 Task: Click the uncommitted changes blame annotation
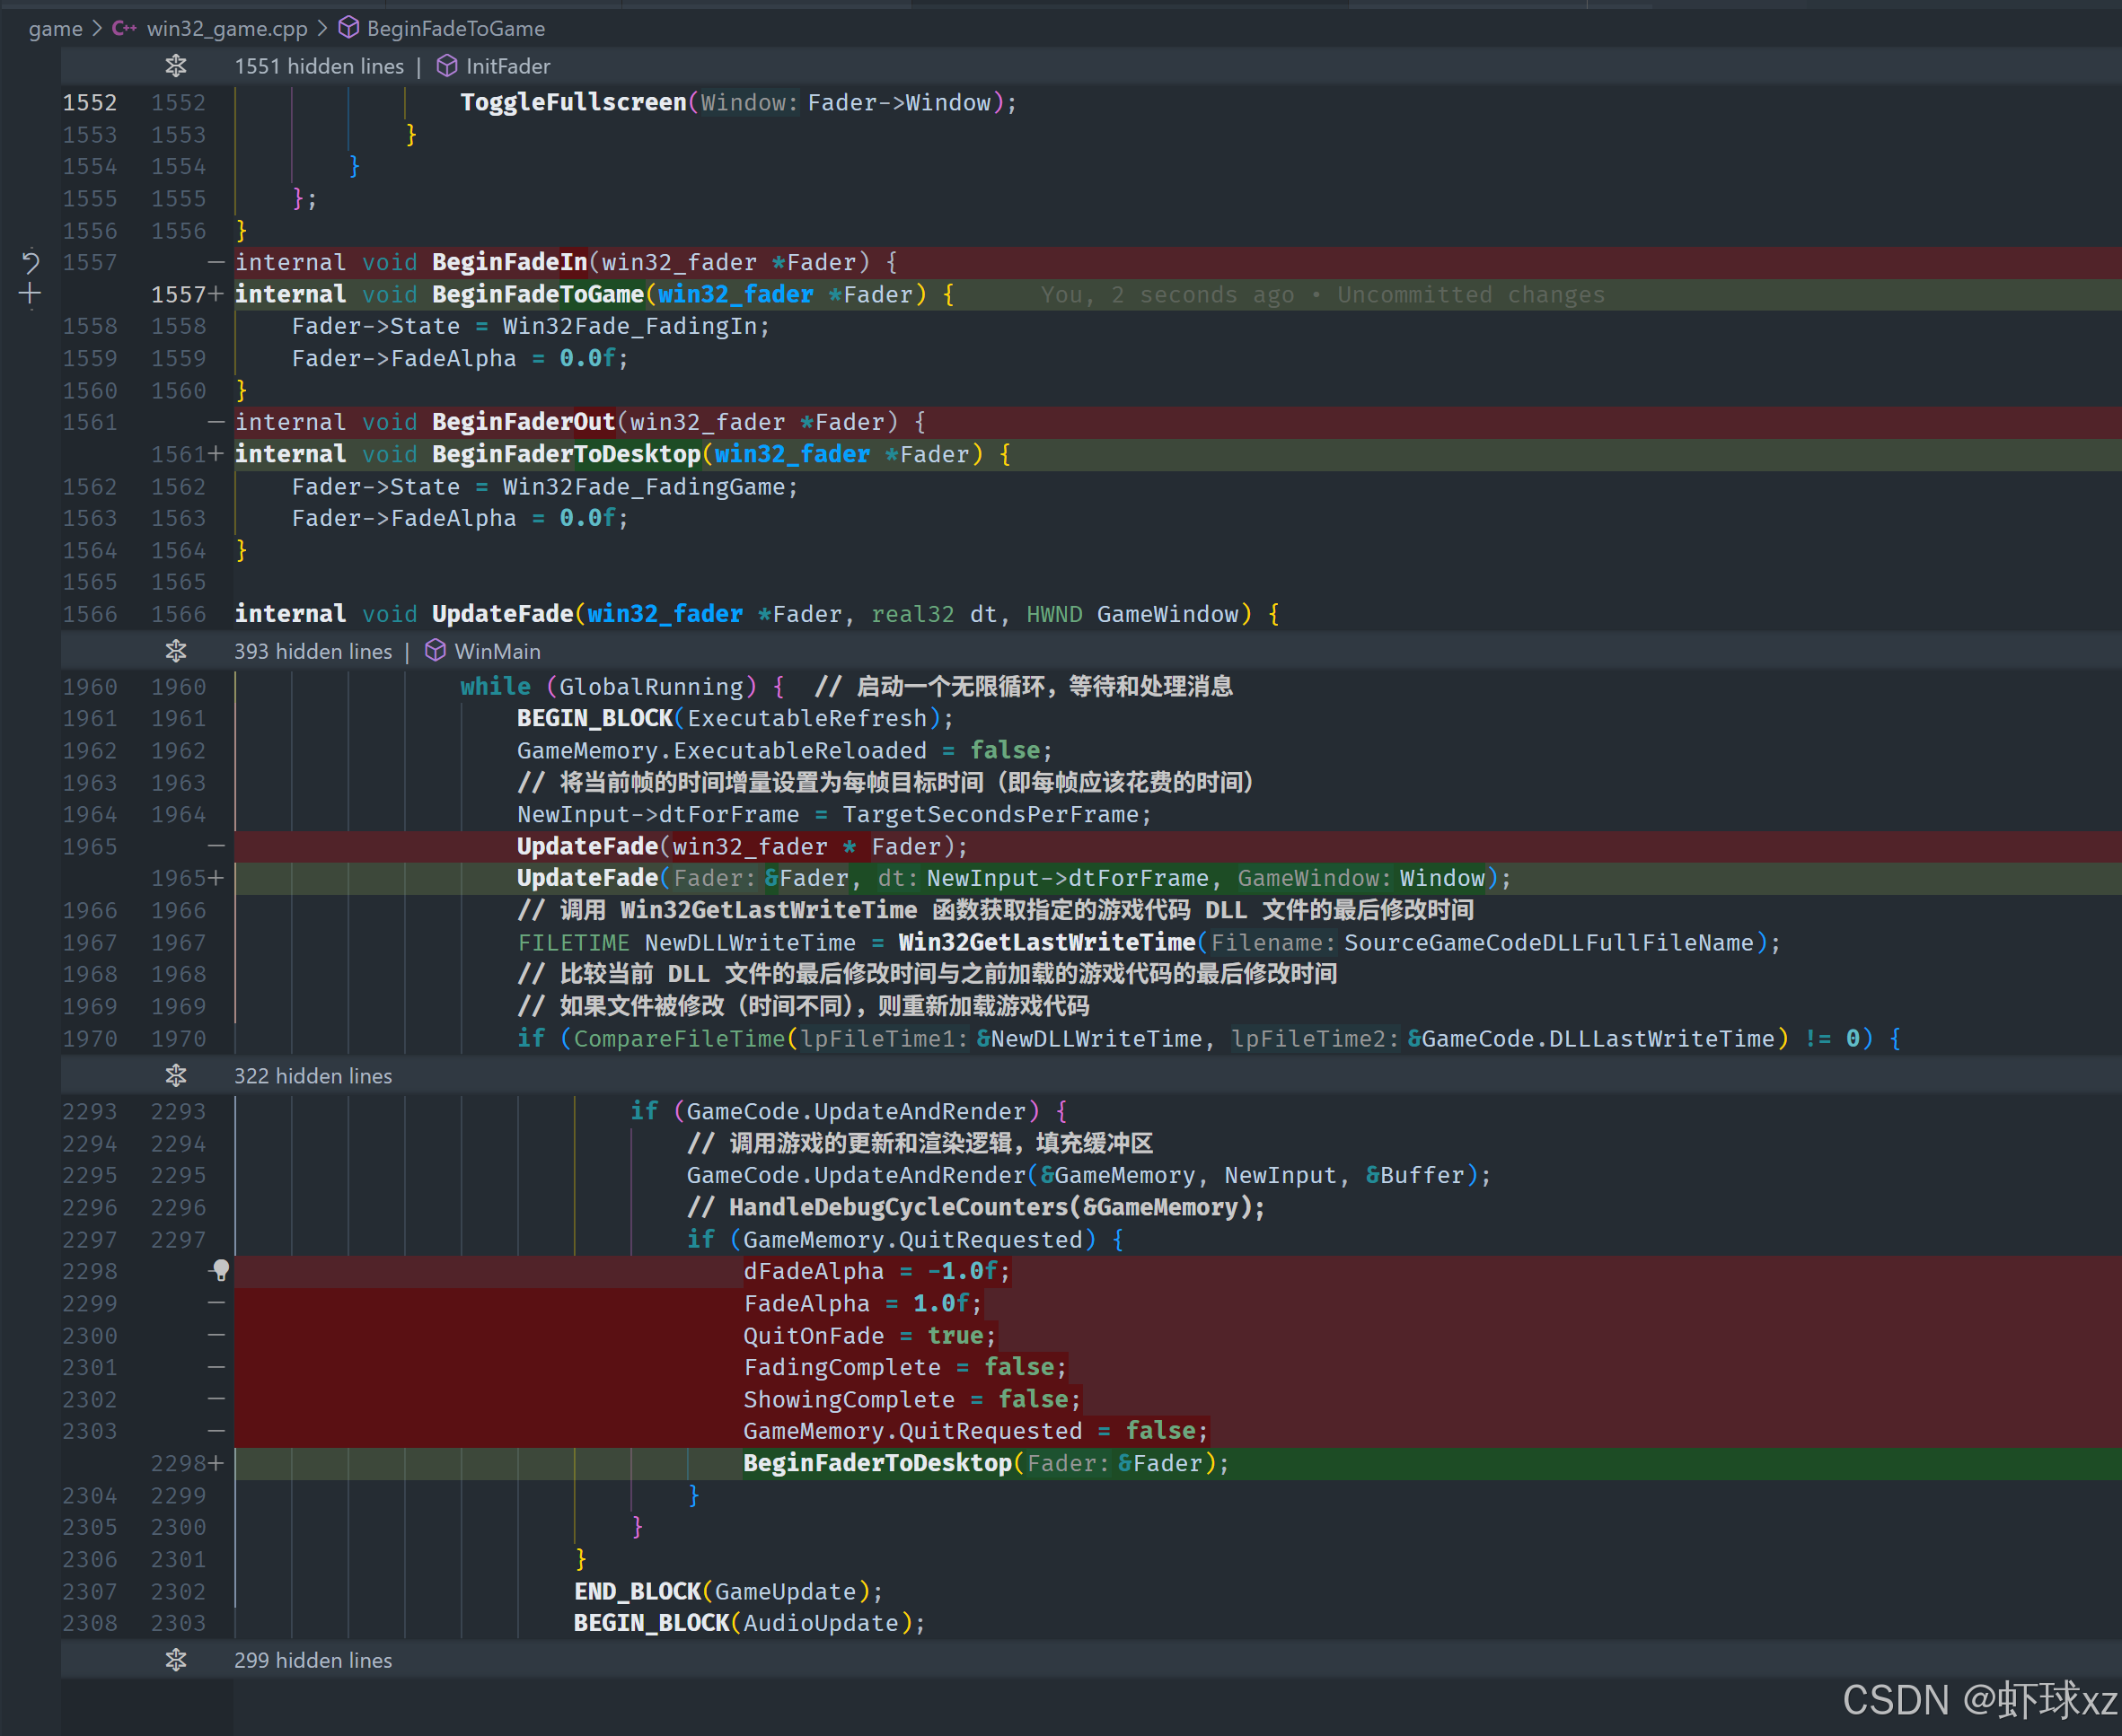tap(1322, 295)
